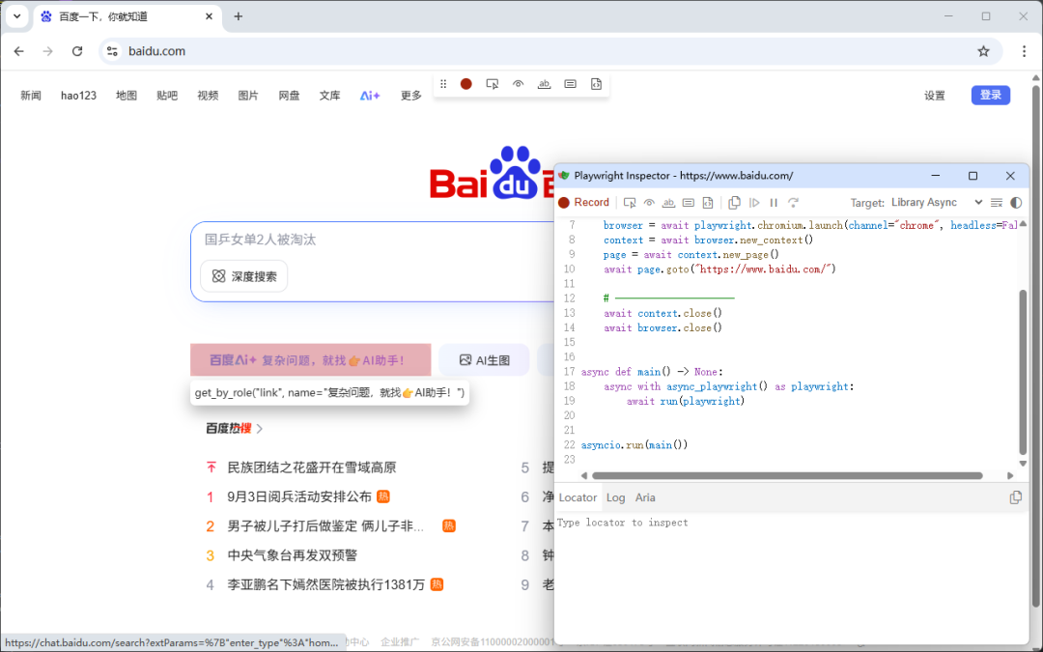
Task: Click the highlighted 百度AI+ 复杂问题 banner link
Action: click(x=311, y=360)
